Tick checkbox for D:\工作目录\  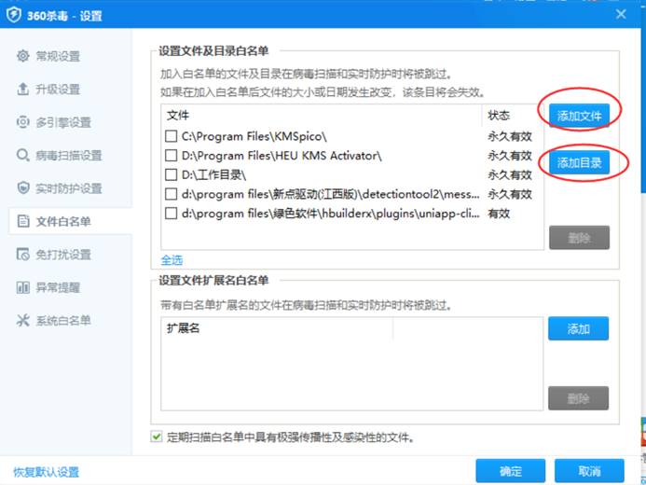[x=171, y=174]
